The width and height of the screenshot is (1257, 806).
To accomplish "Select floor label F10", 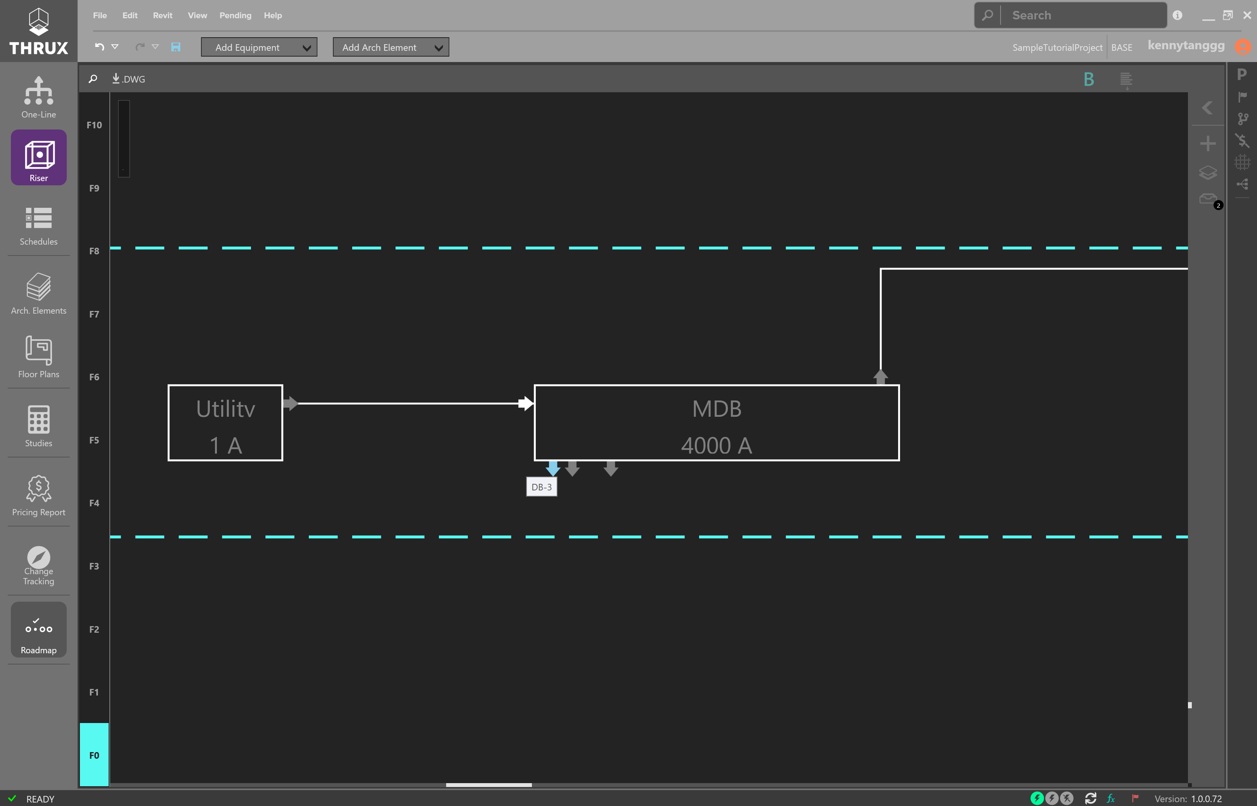I will click(94, 125).
